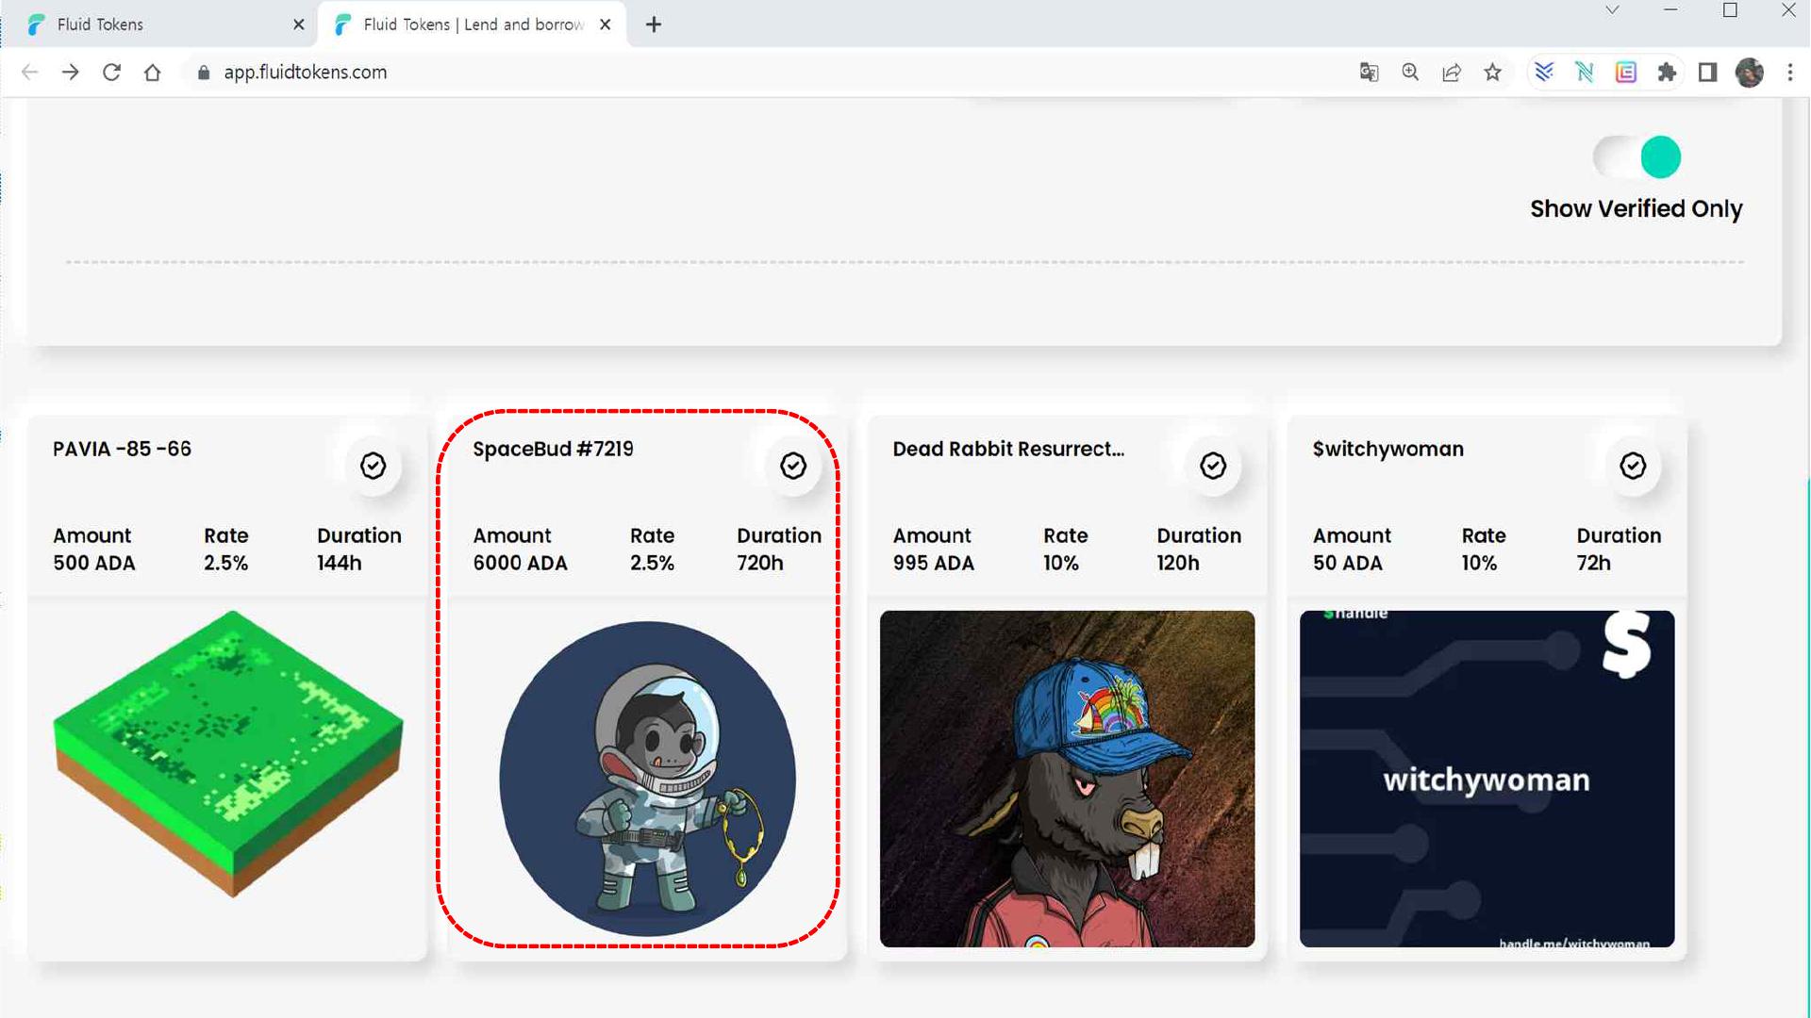Screen dimensions: 1811x1018
Task: Click the 144h duration value
Action: tap(339, 563)
